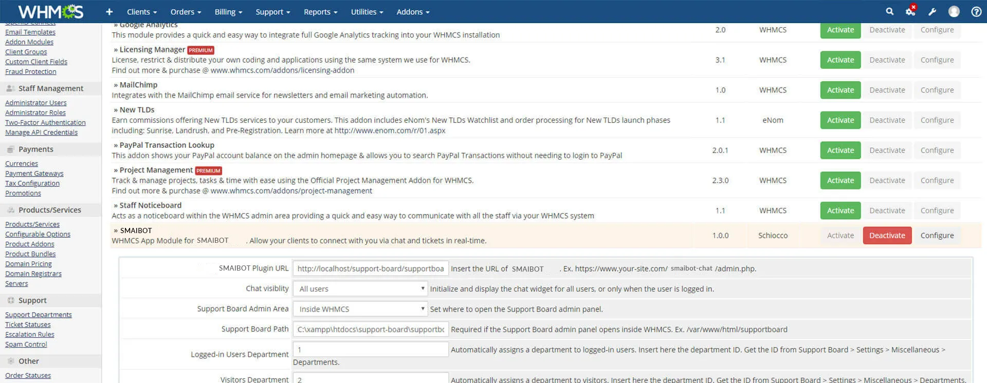This screenshot has height=383, width=987.
Task: Open Client Groups link
Action: click(x=26, y=52)
